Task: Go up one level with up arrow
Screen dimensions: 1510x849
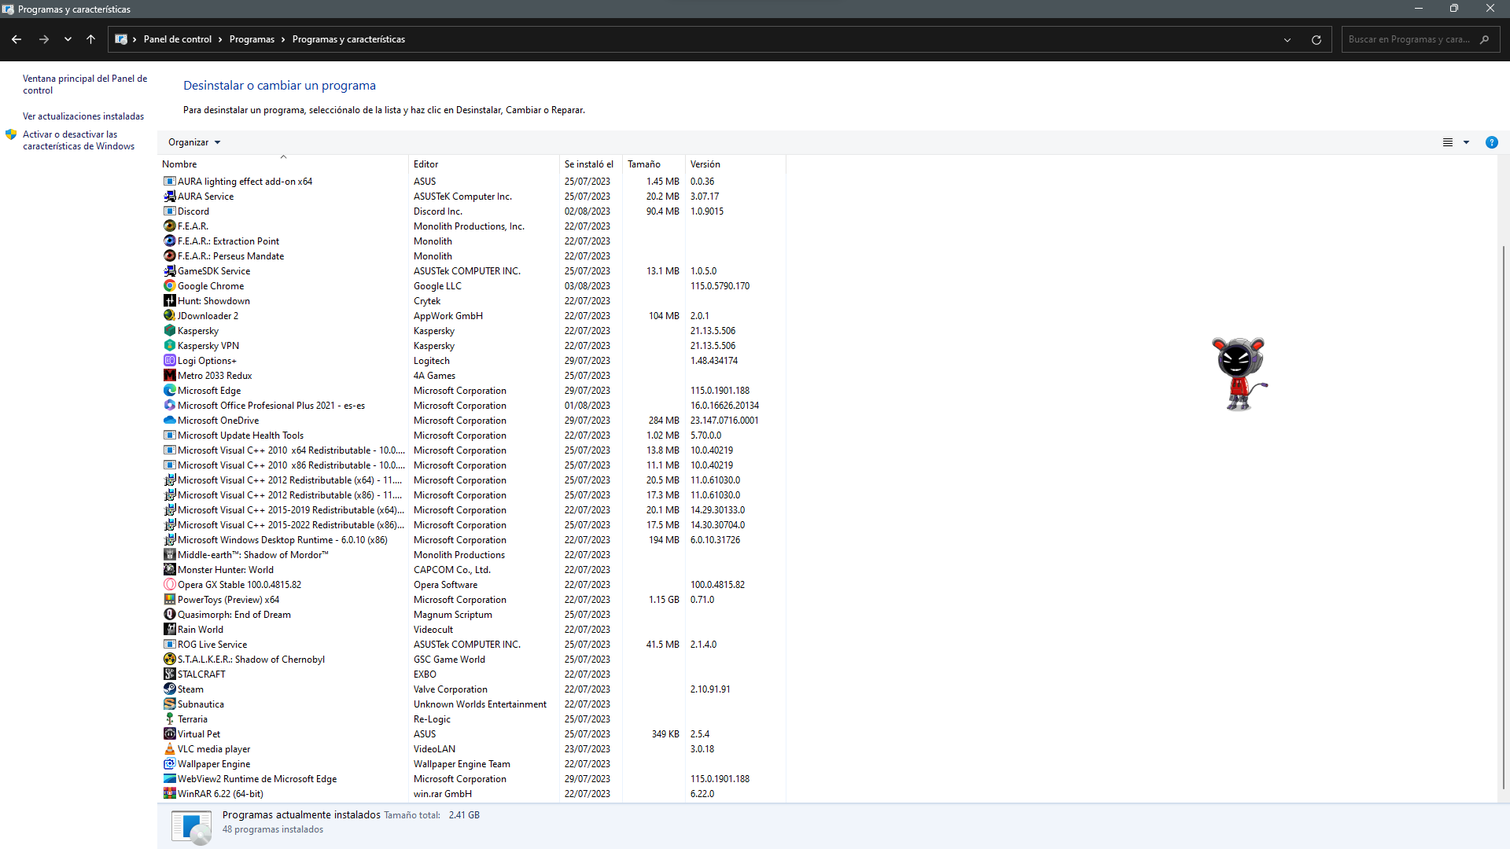Action: (x=90, y=39)
